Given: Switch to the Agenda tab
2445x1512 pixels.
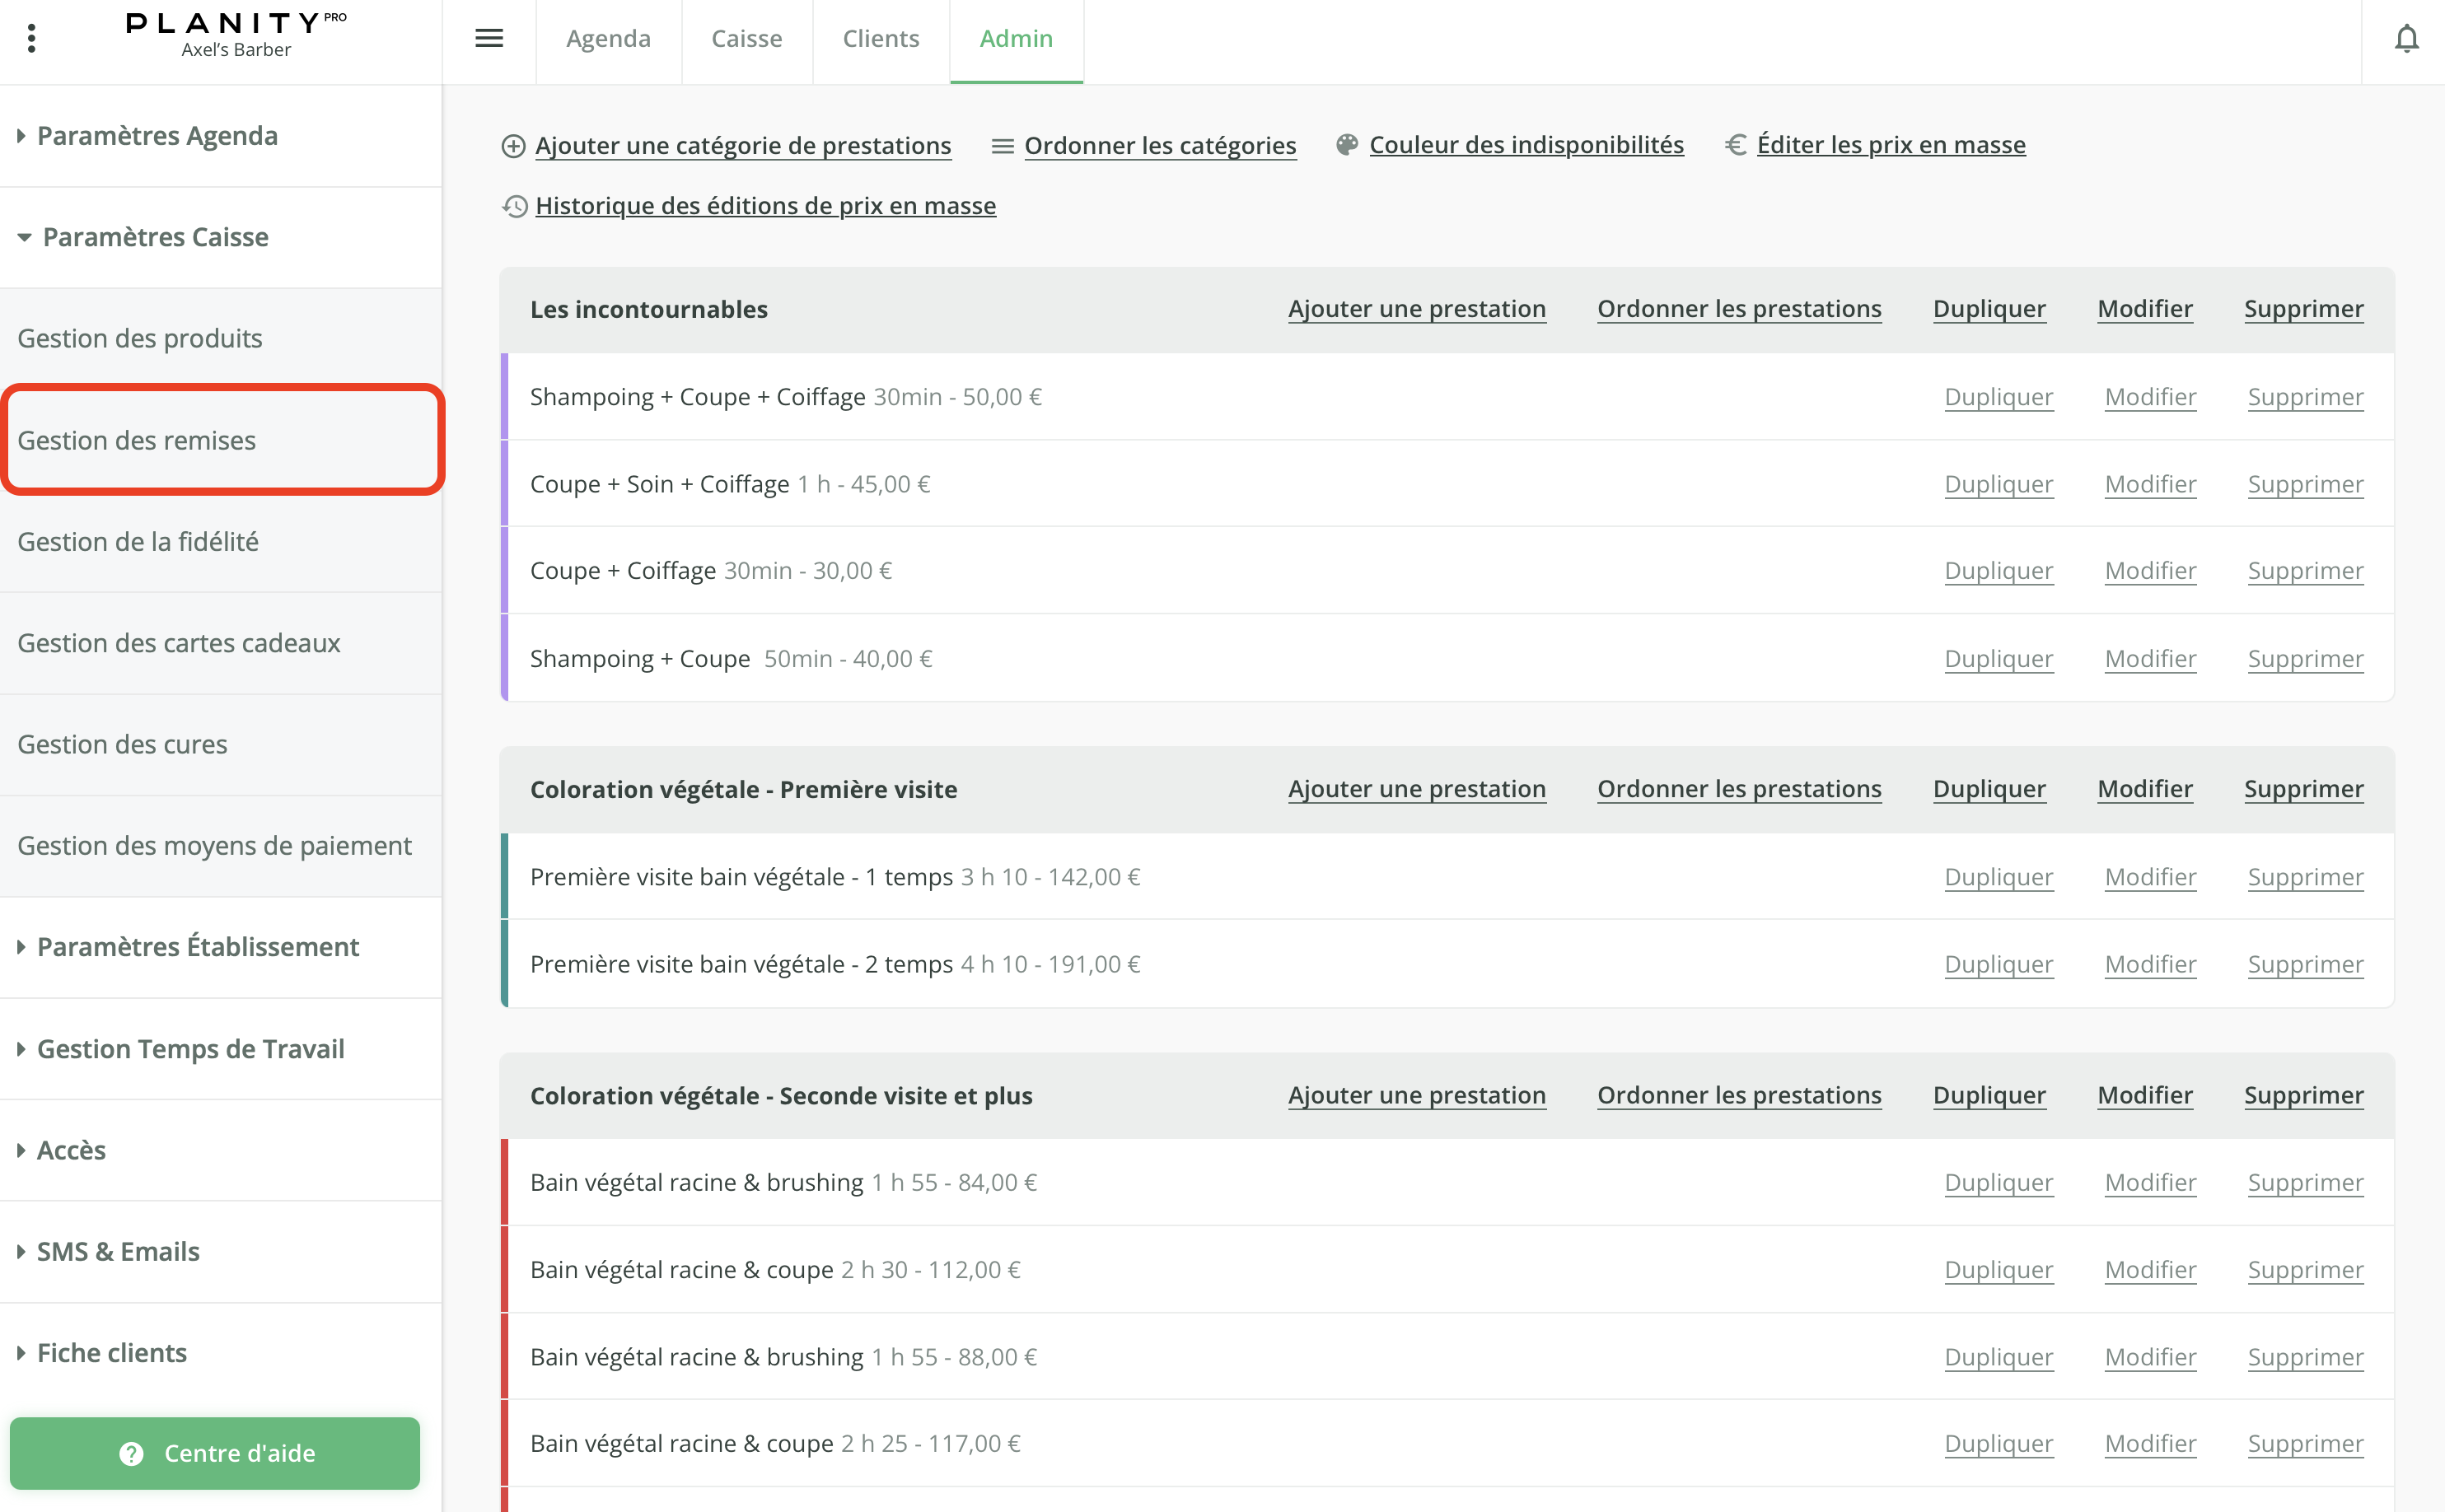Looking at the screenshot, I should pyautogui.click(x=608, y=38).
